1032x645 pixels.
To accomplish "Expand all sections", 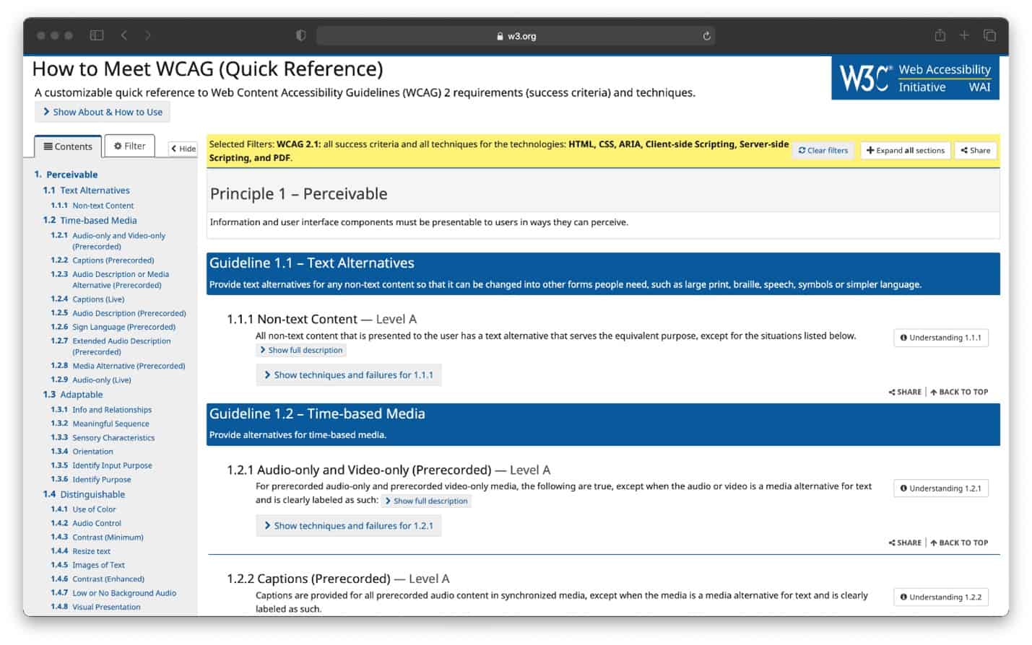I will (x=906, y=150).
